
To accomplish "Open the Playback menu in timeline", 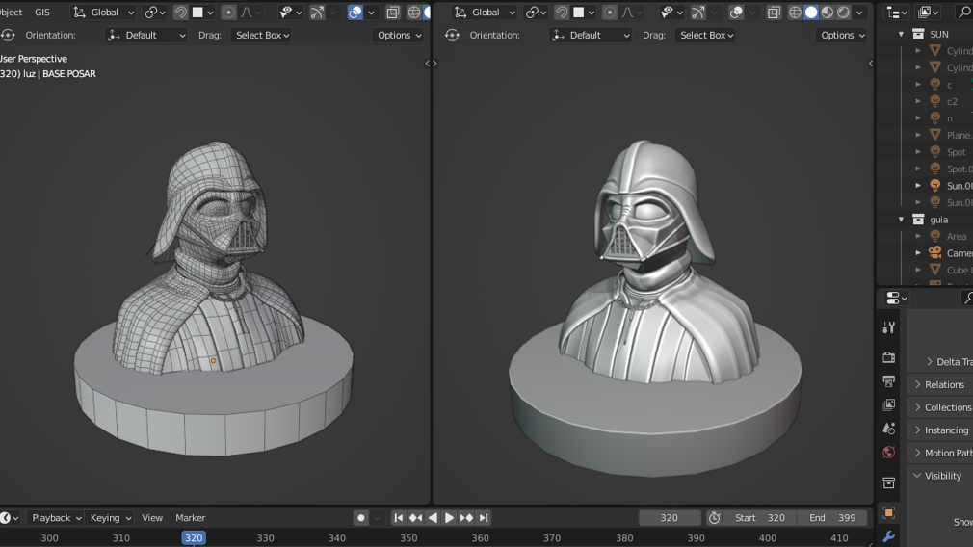I will 56,518.
